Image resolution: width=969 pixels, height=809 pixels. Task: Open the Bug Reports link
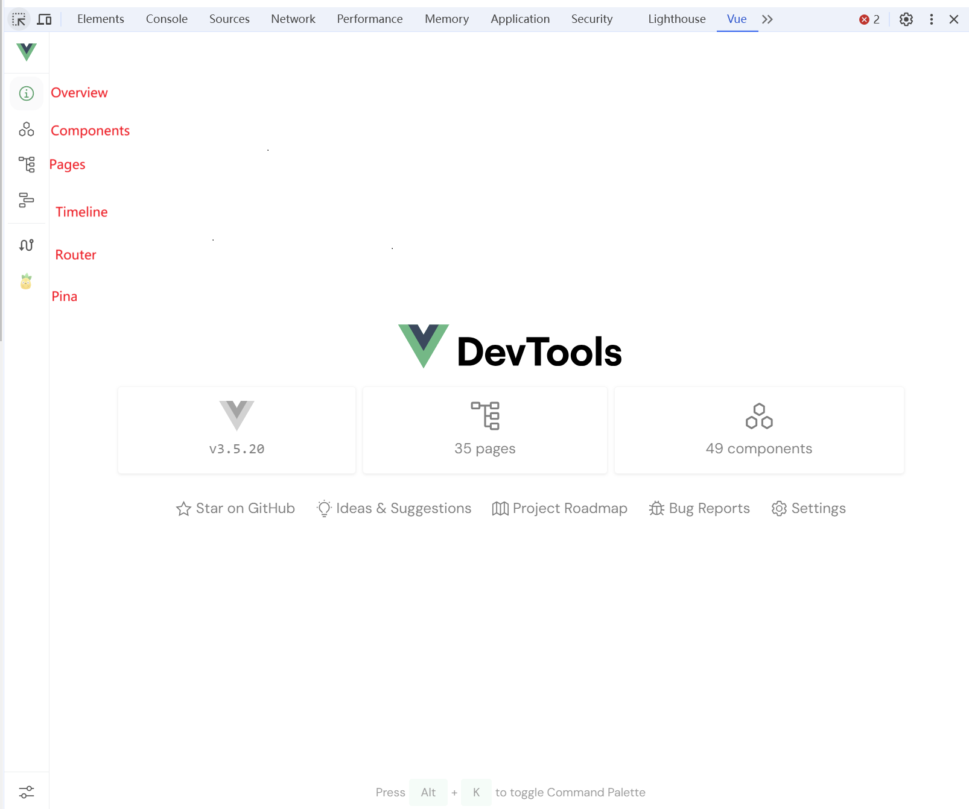699,509
